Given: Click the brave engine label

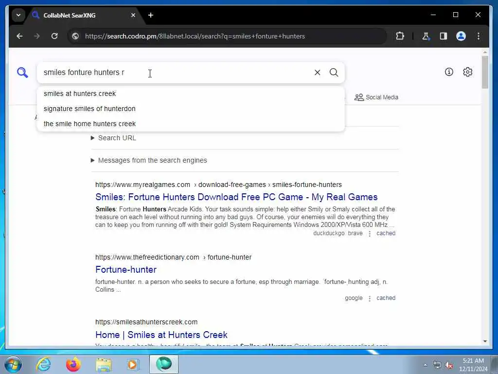Looking at the screenshot, I should (x=355, y=233).
